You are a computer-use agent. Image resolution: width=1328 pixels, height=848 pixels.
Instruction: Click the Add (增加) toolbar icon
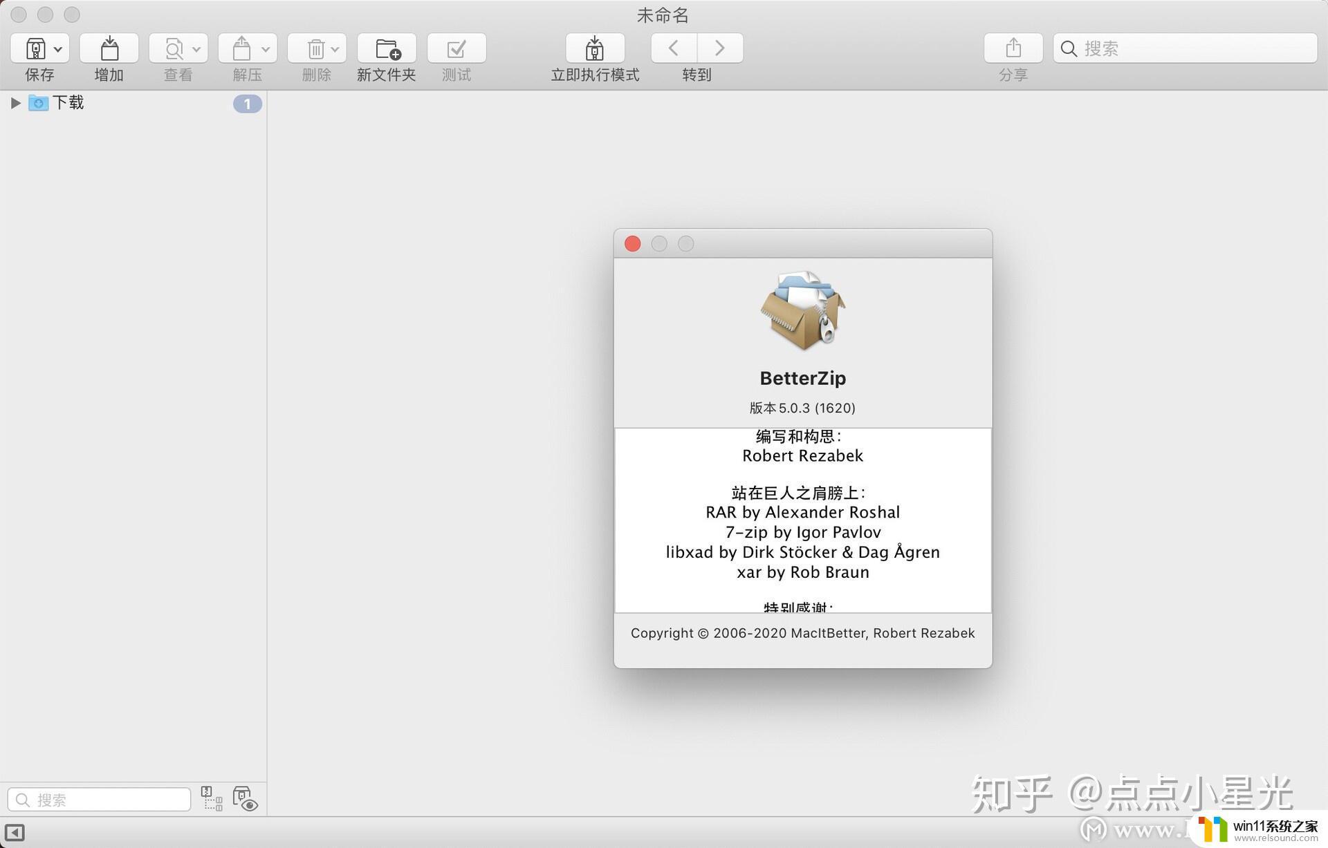(x=109, y=48)
